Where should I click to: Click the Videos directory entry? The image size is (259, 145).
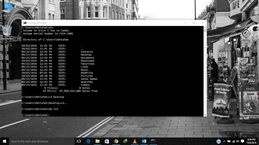coord(85,85)
